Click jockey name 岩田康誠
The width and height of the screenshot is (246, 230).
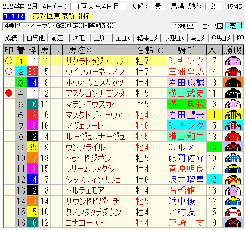186,83
